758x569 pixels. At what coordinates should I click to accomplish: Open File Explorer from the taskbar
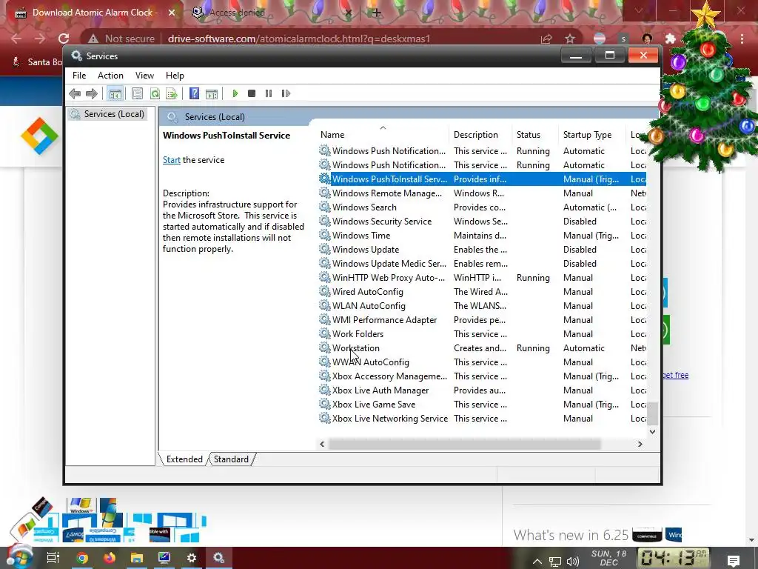[x=137, y=558]
